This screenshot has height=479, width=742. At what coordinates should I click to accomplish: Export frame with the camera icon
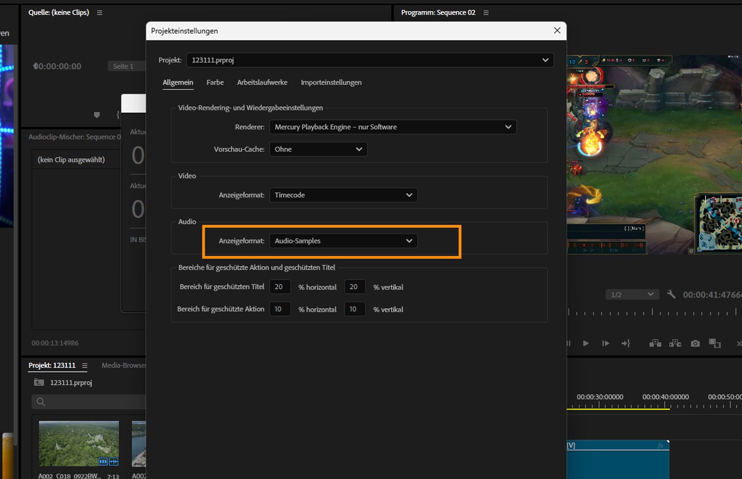[695, 343]
